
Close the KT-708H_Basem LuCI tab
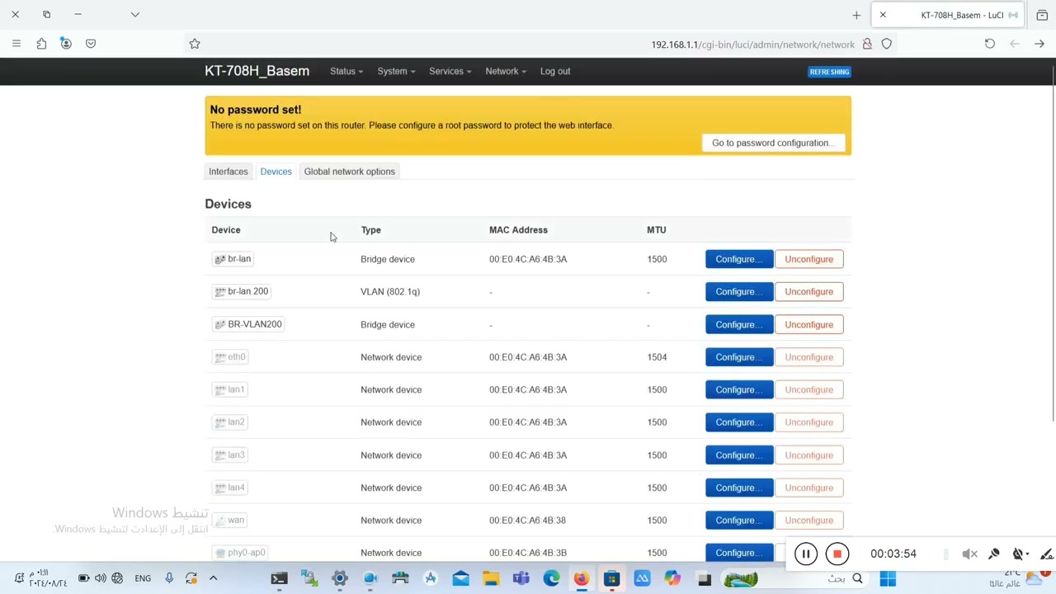[x=883, y=15]
